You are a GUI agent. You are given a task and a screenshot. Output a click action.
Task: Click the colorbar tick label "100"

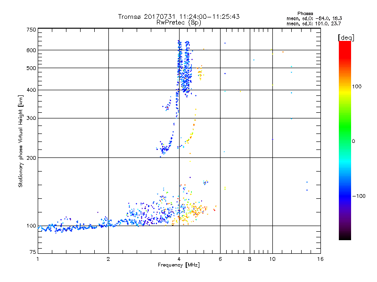coord(357,86)
